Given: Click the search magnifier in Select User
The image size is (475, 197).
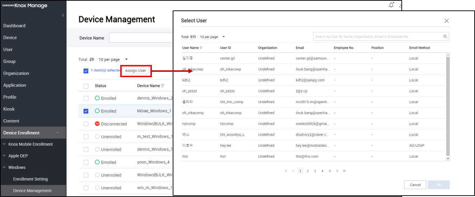Looking at the screenshot, I should pos(445,37).
